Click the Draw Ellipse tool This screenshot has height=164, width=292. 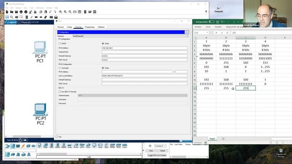tap(41, 17)
